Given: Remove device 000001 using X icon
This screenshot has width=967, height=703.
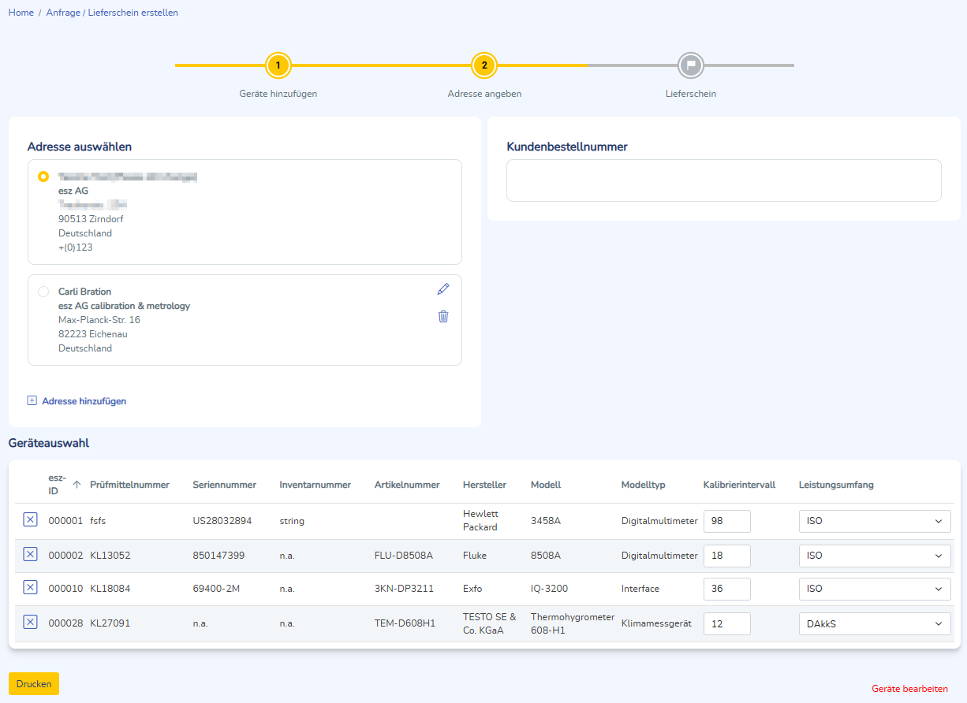Looking at the screenshot, I should (x=30, y=519).
